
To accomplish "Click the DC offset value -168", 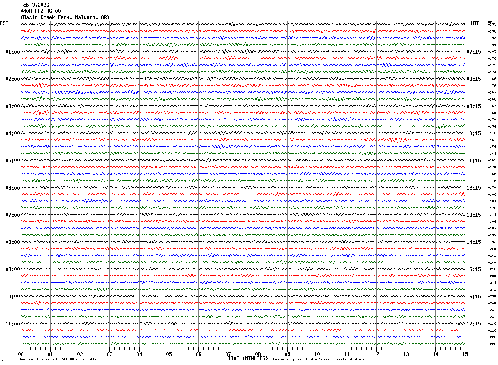I will pyautogui.click(x=492, y=194).
